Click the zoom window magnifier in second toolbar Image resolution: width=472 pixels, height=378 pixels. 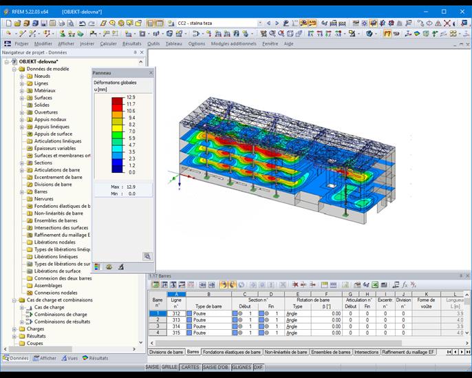point(272,34)
